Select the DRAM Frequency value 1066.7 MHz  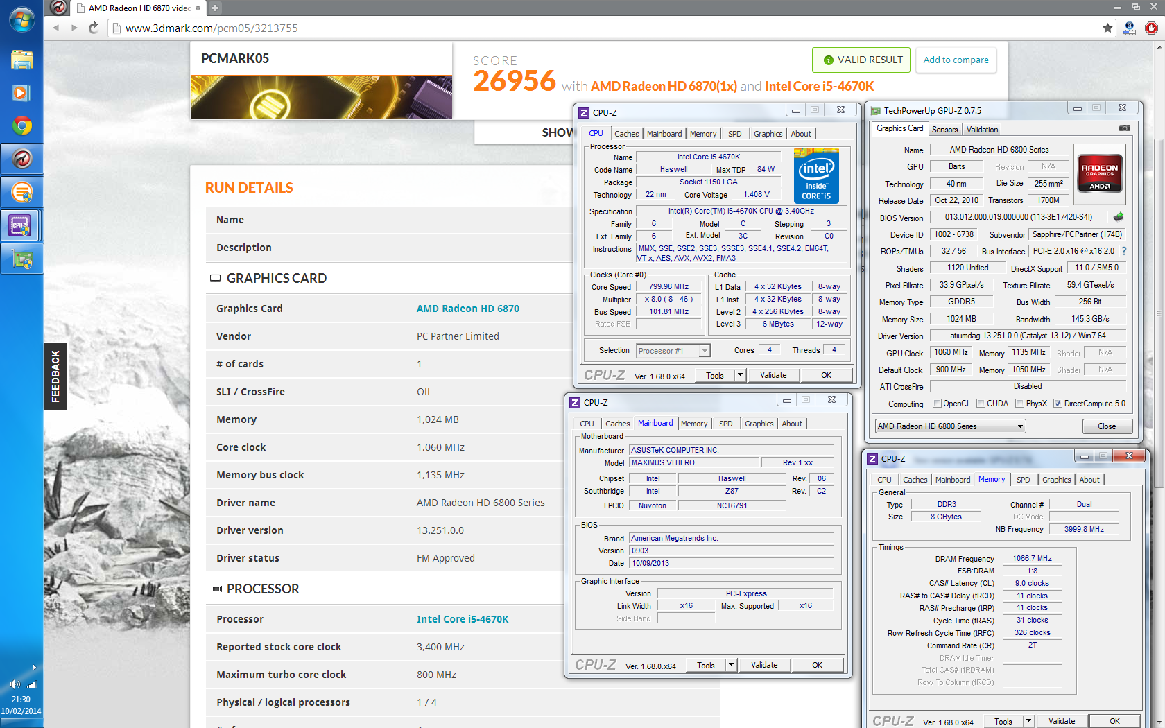pos(1032,558)
